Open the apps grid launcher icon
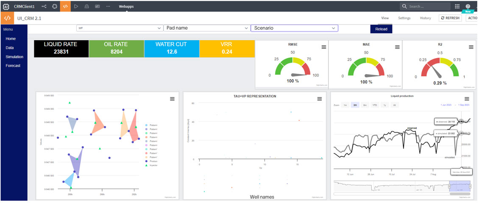This screenshot has height=203, width=479. pos(457,6)
